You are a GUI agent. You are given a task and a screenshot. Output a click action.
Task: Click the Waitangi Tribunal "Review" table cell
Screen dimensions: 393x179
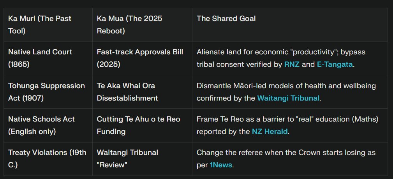point(127,158)
